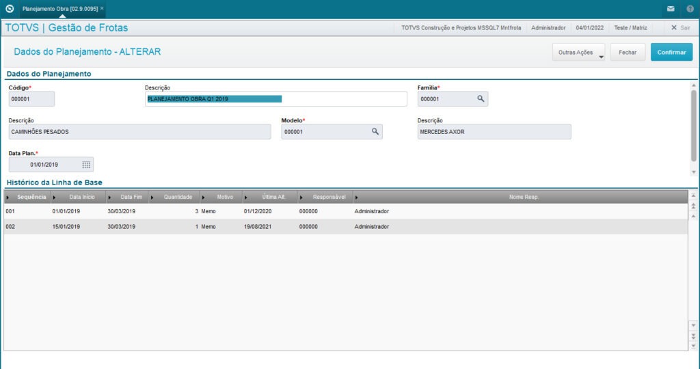Click Última Alt. 01/12/2020 cell
This screenshot has width=700, height=369.
click(258, 211)
